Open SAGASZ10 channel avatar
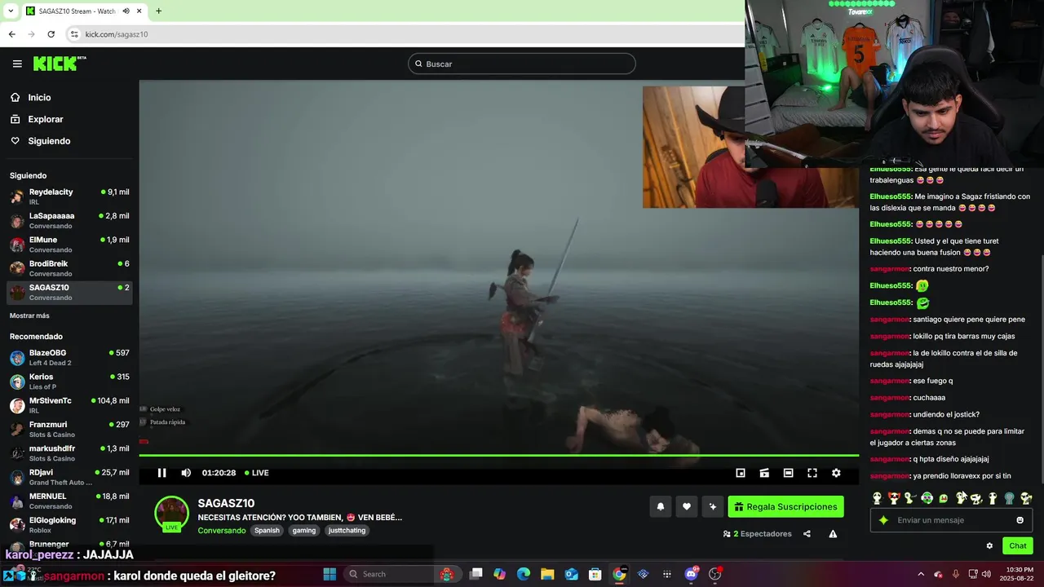Image resolution: width=1044 pixels, height=587 pixels. 172,514
